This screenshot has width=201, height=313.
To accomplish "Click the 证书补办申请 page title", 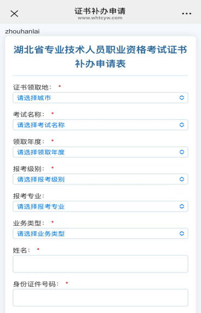I will [x=100, y=11].
